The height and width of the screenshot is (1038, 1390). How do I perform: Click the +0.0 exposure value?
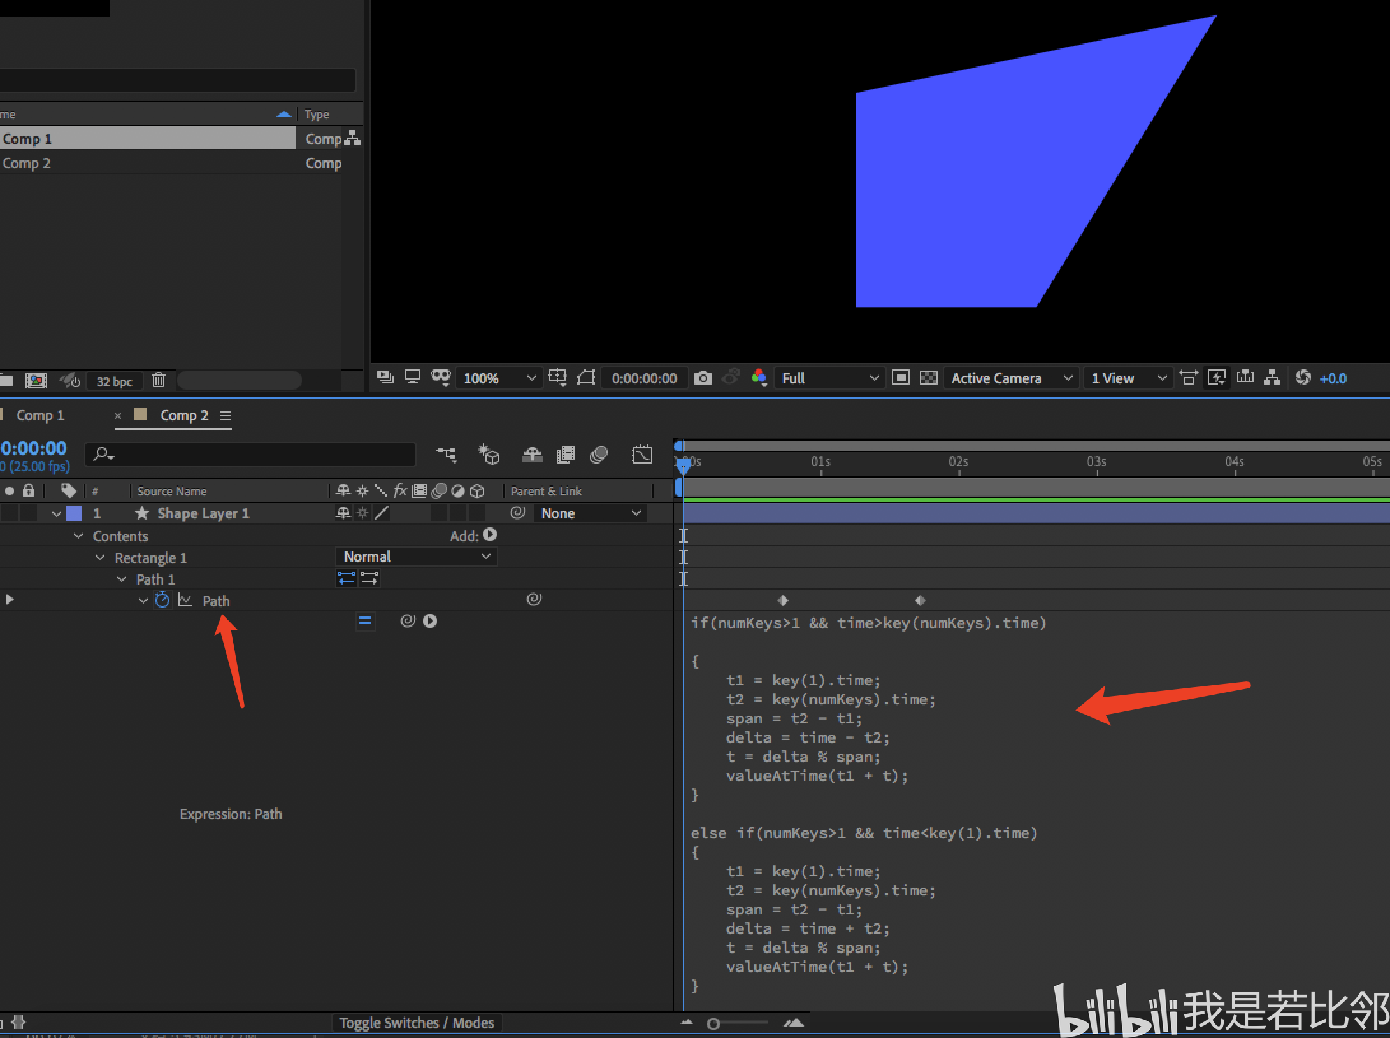click(x=1333, y=378)
